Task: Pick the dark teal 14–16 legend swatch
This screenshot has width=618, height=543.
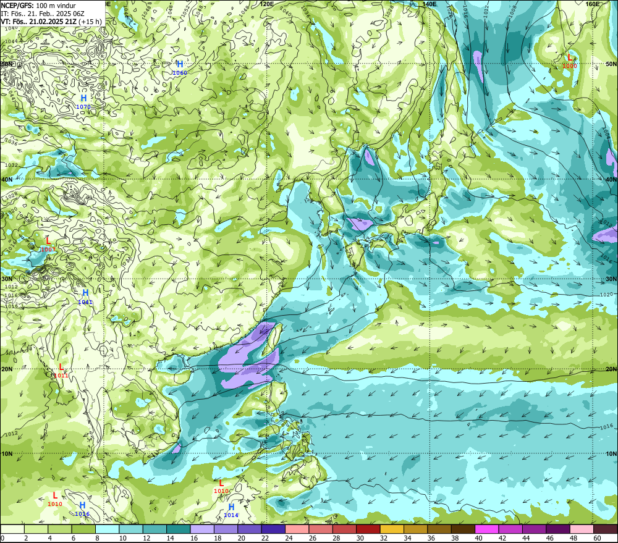Action: coord(179,529)
